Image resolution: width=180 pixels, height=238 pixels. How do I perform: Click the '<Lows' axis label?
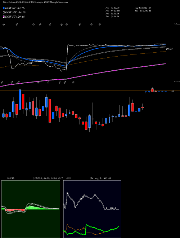(177, 81)
